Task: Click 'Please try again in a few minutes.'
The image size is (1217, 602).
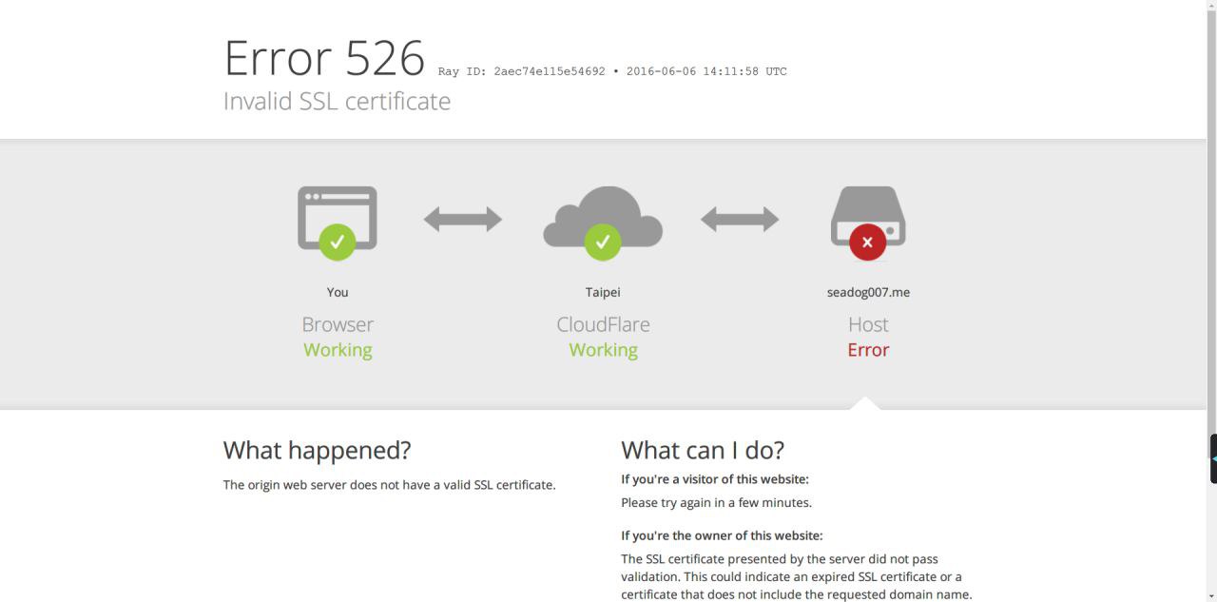Action: (x=716, y=503)
